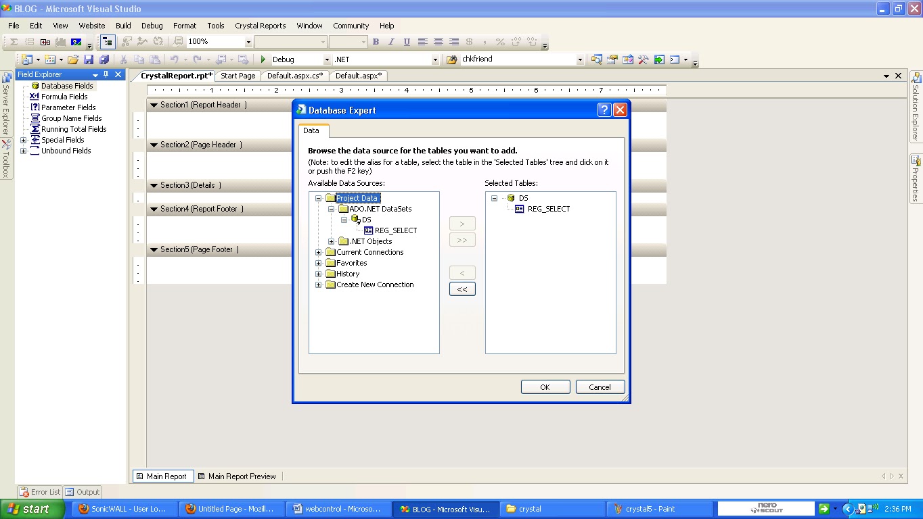This screenshot has height=519, width=923.
Task: Switch to the Default.aspx.cs* tab
Action: coord(294,76)
